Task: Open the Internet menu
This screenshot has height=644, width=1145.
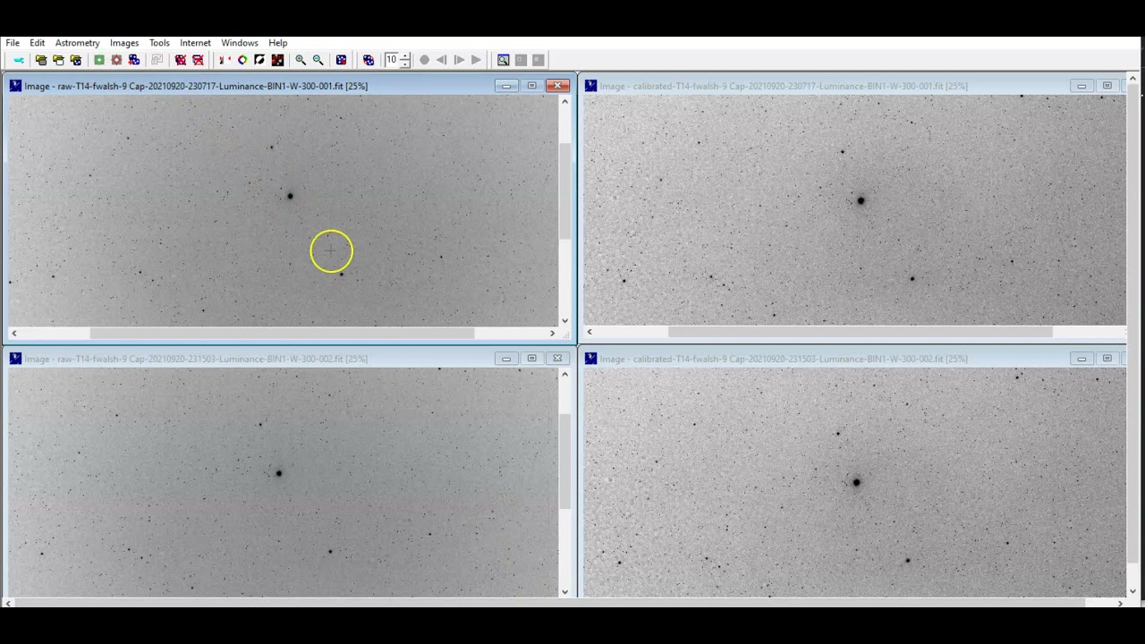Action: click(195, 43)
